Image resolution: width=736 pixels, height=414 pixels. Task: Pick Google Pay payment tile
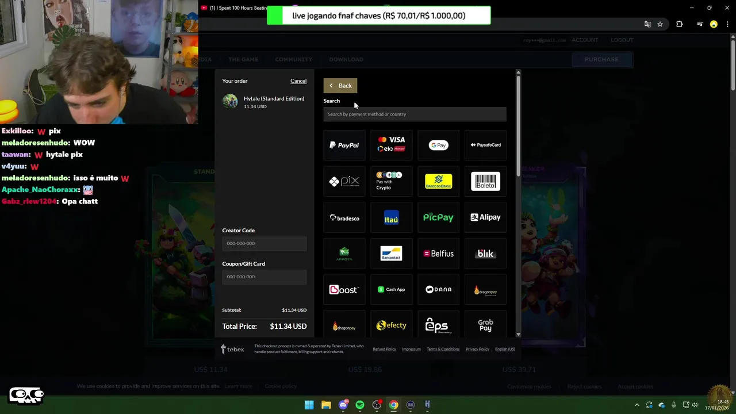pos(438,145)
